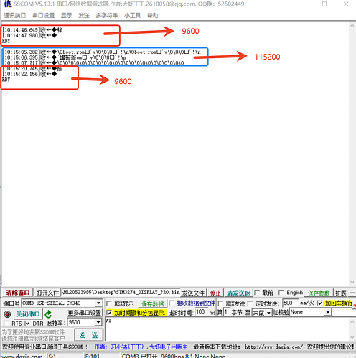Image resolution: width=356 pixels, height=358 pixels.
Task: Click the green refresh port icon
Action: (48, 314)
